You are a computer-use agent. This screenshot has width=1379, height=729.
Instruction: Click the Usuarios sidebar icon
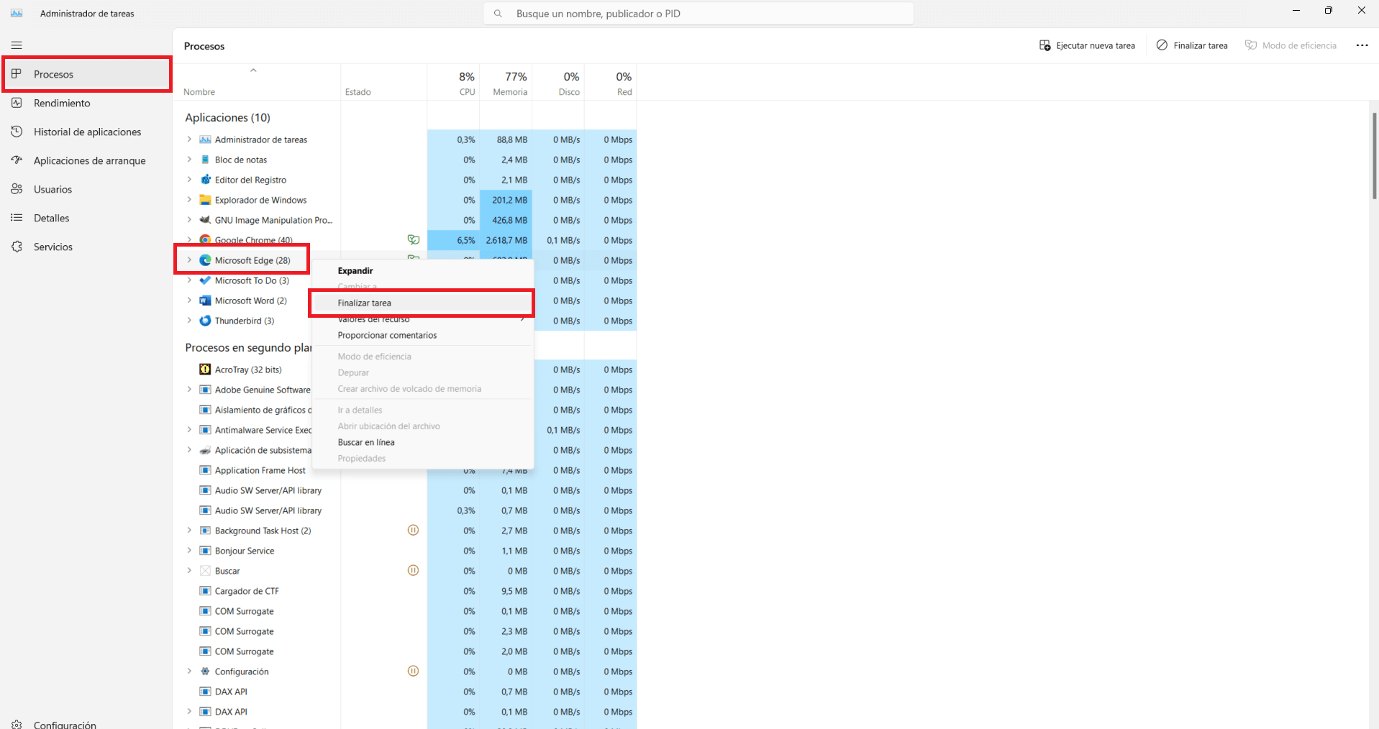(x=17, y=189)
